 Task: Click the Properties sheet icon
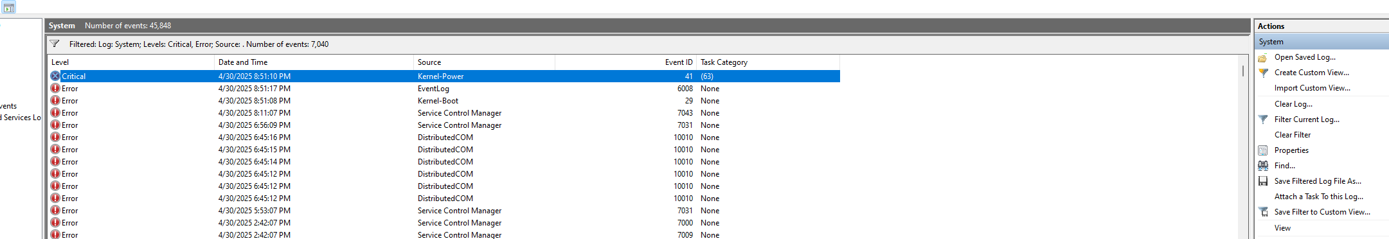pos(1262,150)
